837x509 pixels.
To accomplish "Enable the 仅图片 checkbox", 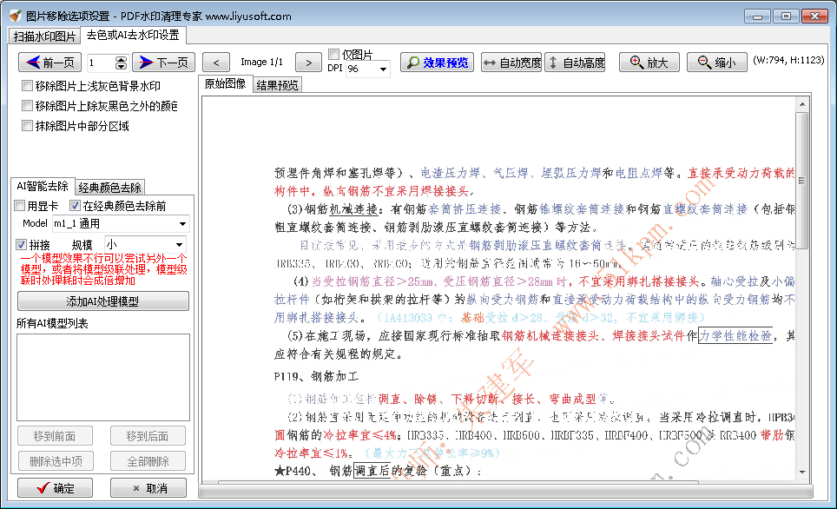I will (x=333, y=53).
